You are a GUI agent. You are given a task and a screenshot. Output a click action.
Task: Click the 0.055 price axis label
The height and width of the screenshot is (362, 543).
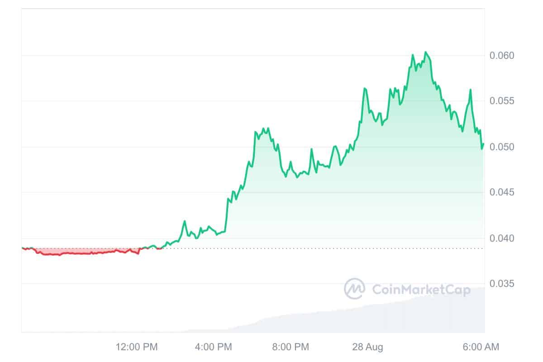pyautogui.click(x=502, y=101)
